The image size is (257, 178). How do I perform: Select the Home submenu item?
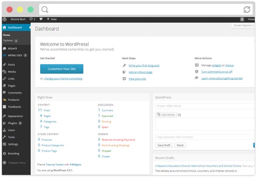pos(7,35)
